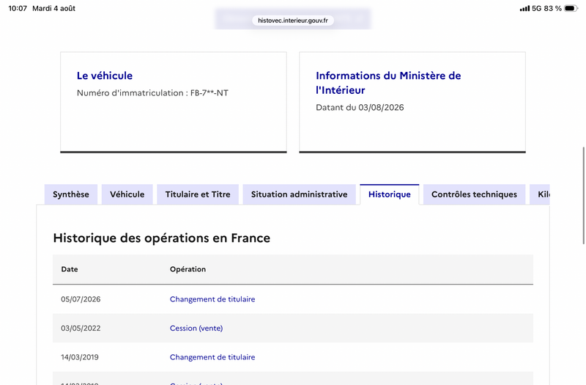
Task: Open the Titulaire et Titre tab
Action: 198,194
